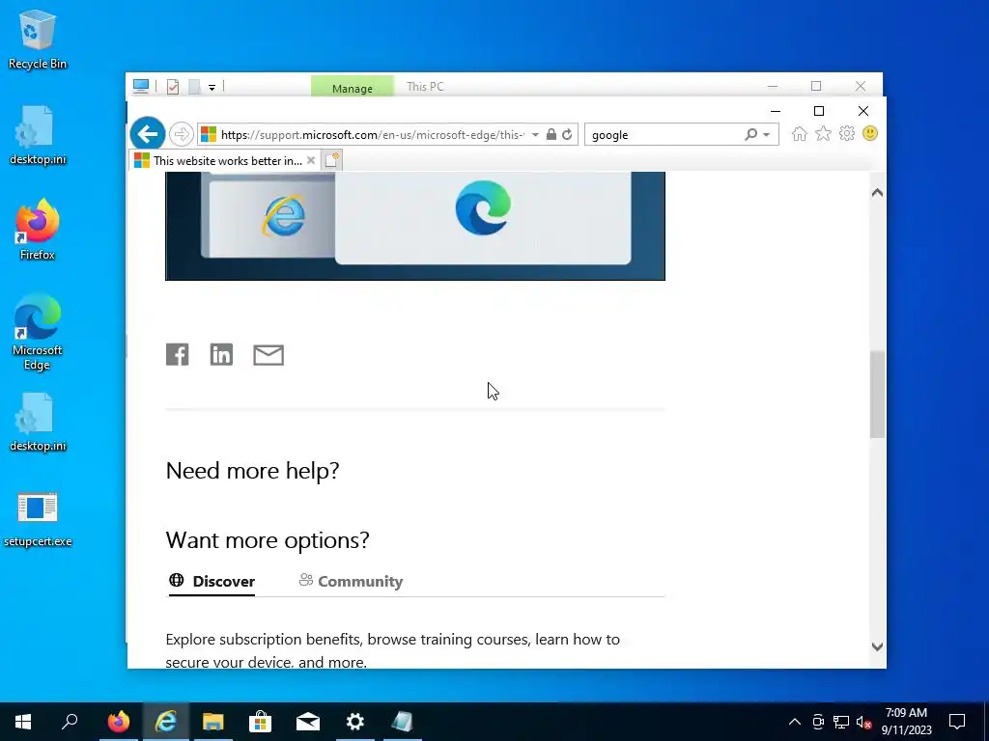This screenshot has height=741, width=989.
Task: Select the Discover tab
Action: pyautogui.click(x=212, y=581)
